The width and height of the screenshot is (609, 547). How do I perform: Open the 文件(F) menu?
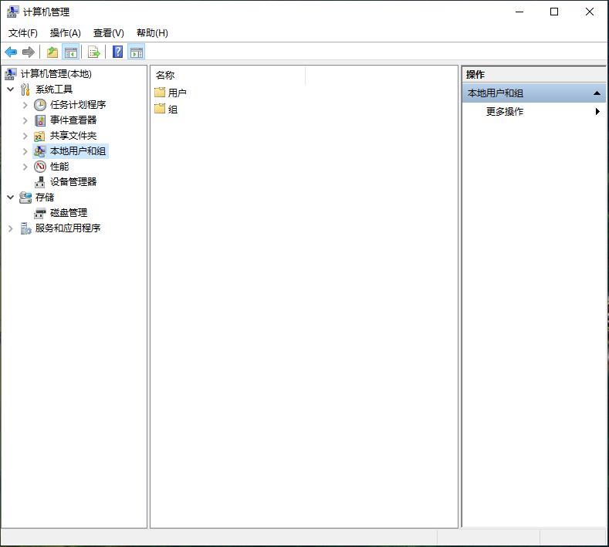point(23,32)
